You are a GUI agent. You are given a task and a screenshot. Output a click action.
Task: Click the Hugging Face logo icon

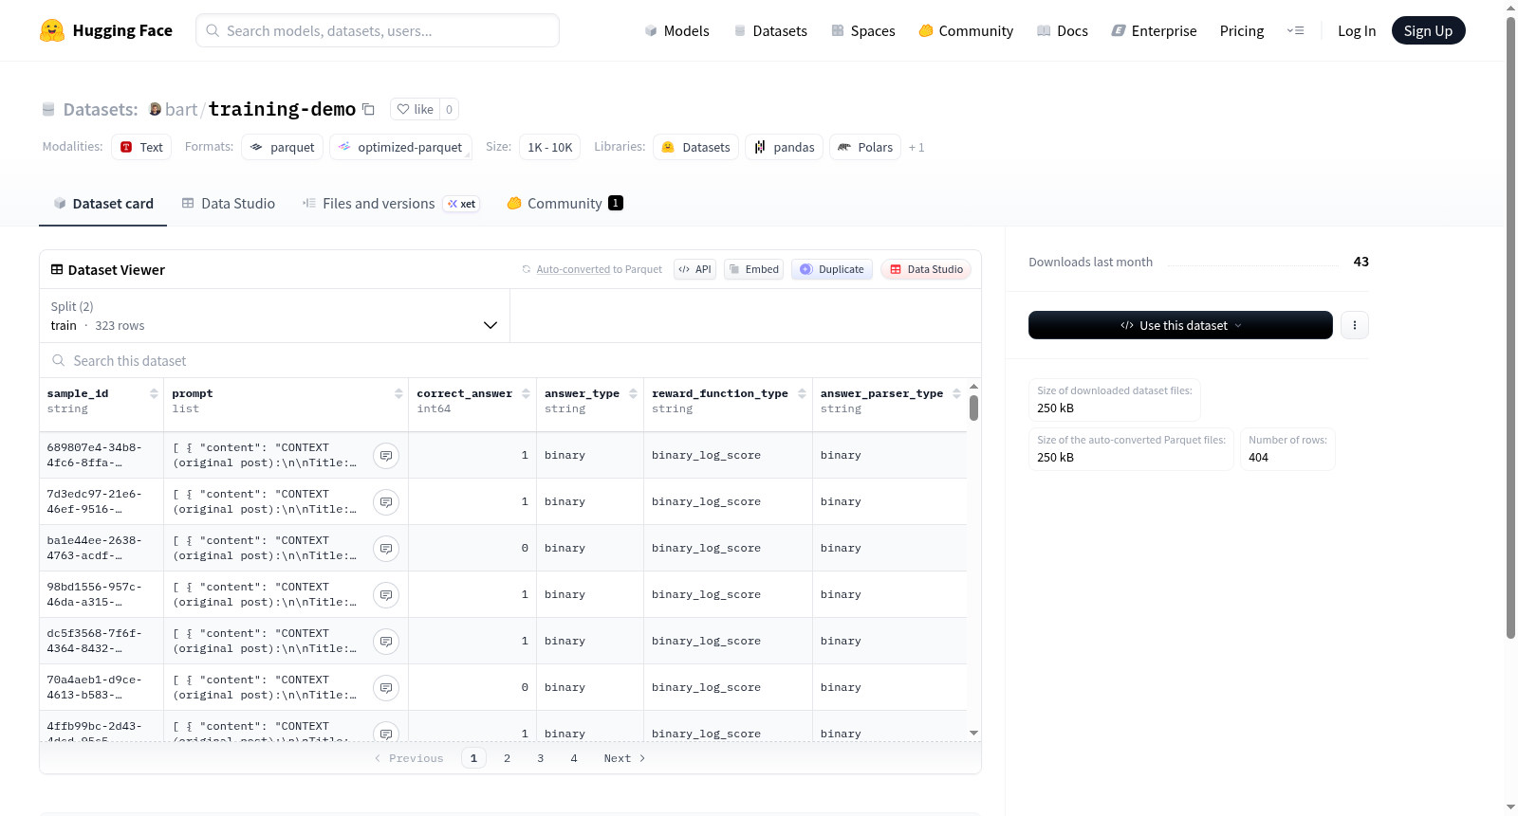tap(52, 30)
